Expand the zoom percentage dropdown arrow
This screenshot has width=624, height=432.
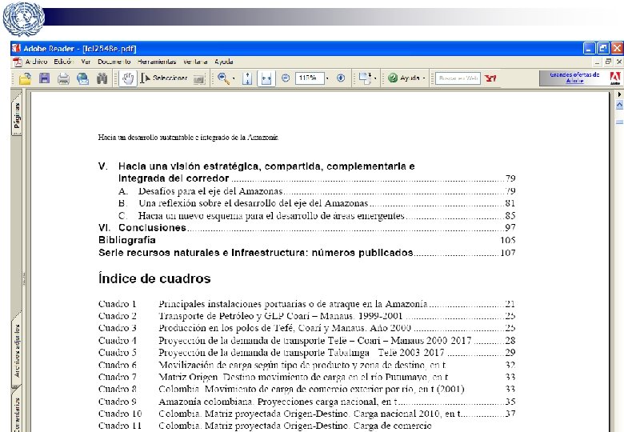coord(327,78)
